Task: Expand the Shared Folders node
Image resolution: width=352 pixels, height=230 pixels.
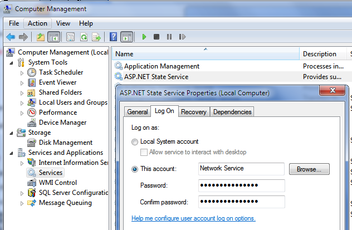Action: click(x=22, y=93)
